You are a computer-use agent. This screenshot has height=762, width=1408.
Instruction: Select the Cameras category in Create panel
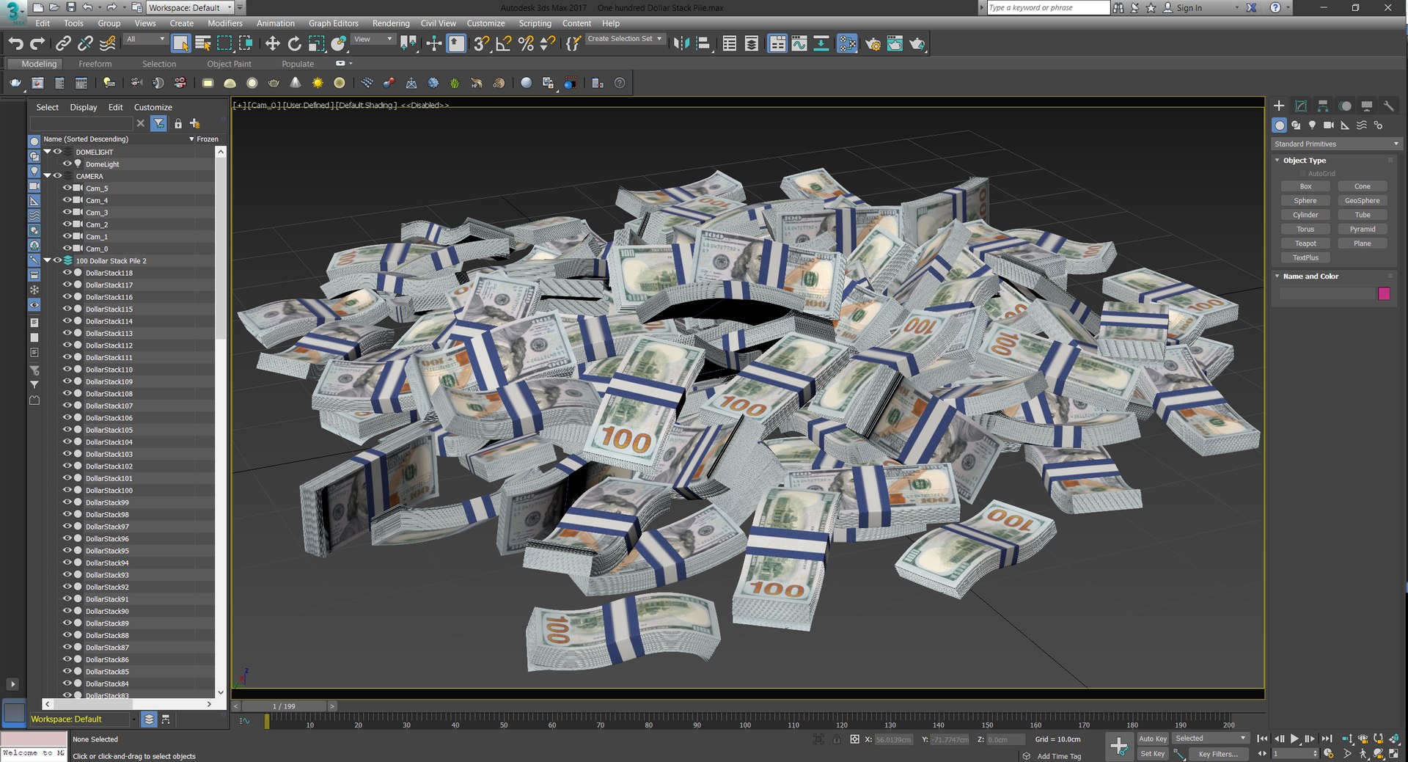[1328, 125]
